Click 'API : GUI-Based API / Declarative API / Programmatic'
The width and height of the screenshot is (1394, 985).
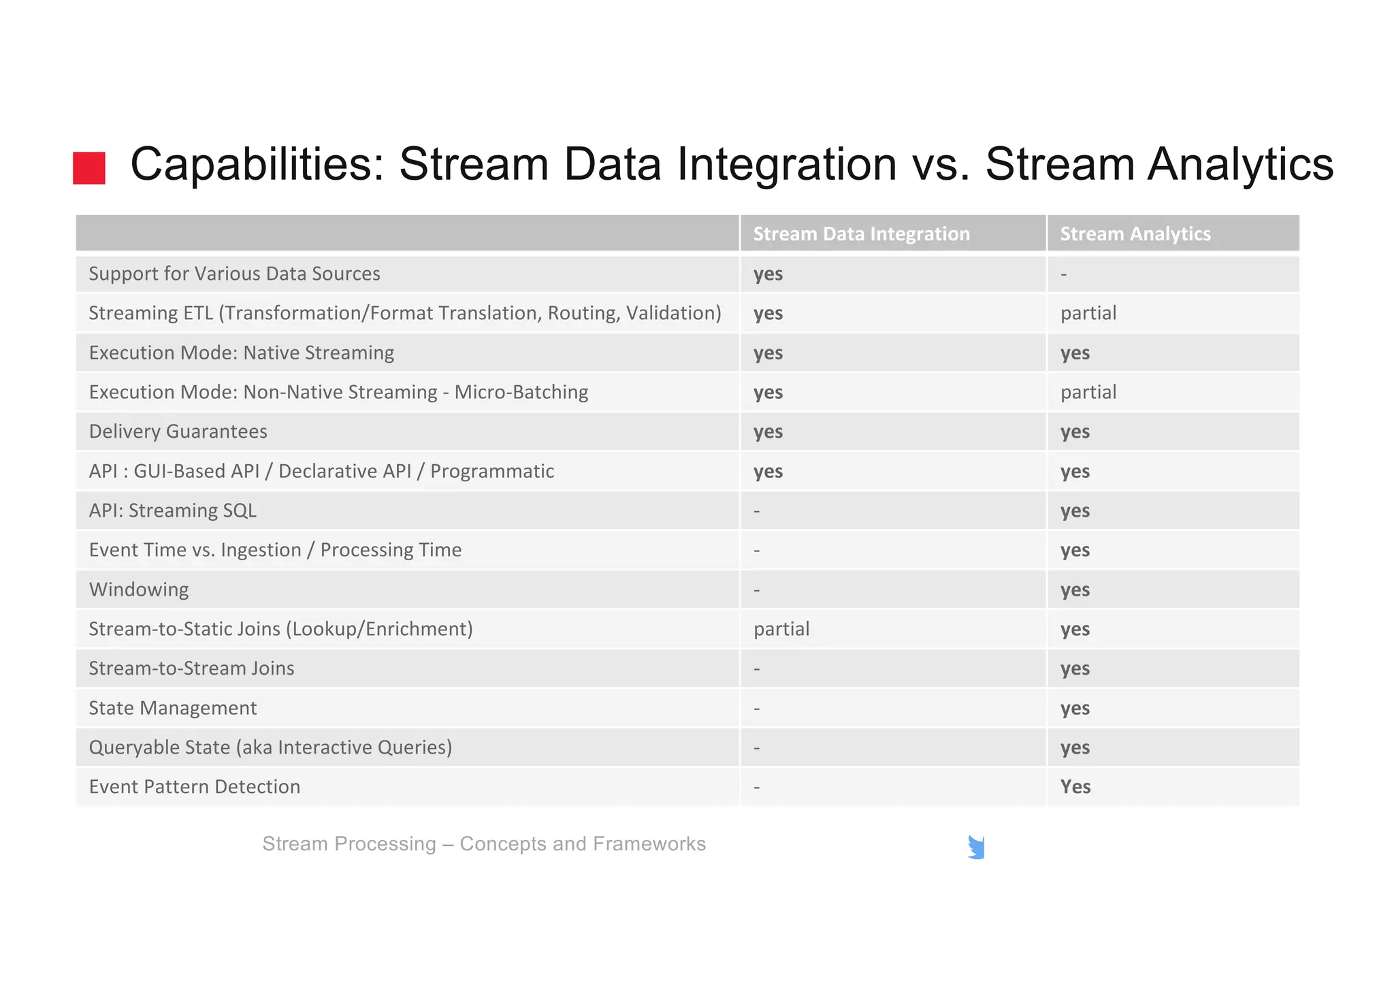(321, 471)
